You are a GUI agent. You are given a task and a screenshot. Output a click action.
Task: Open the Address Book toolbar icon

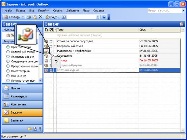64,17
